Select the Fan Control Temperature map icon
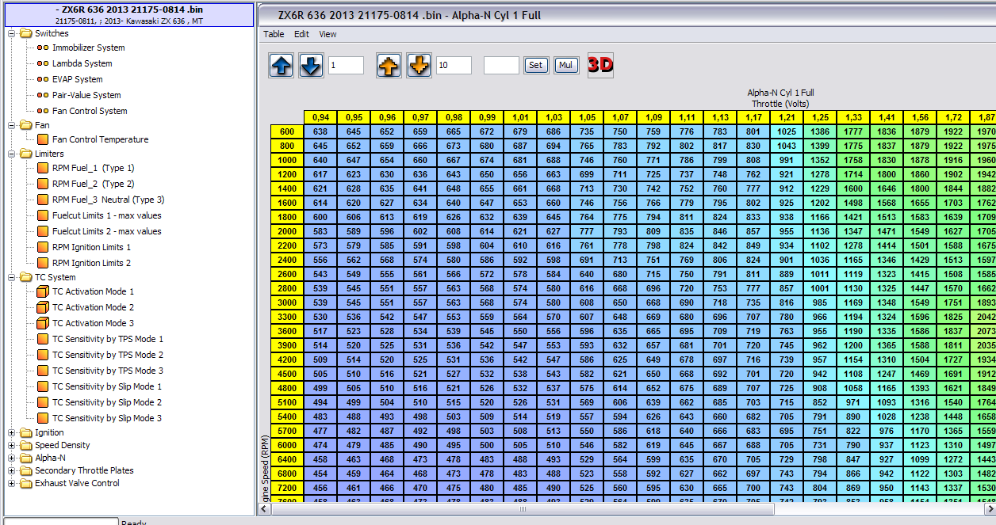 pos(43,139)
